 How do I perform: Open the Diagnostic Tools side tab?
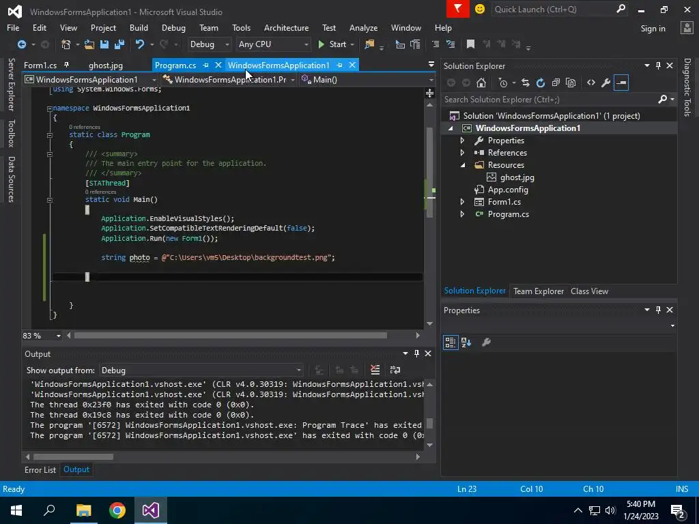[x=687, y=87]
